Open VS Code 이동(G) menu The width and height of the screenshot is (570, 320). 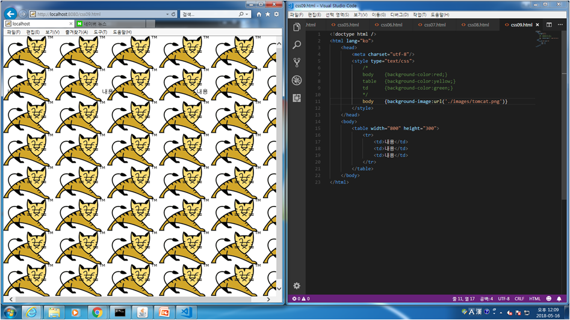[379, 14]
